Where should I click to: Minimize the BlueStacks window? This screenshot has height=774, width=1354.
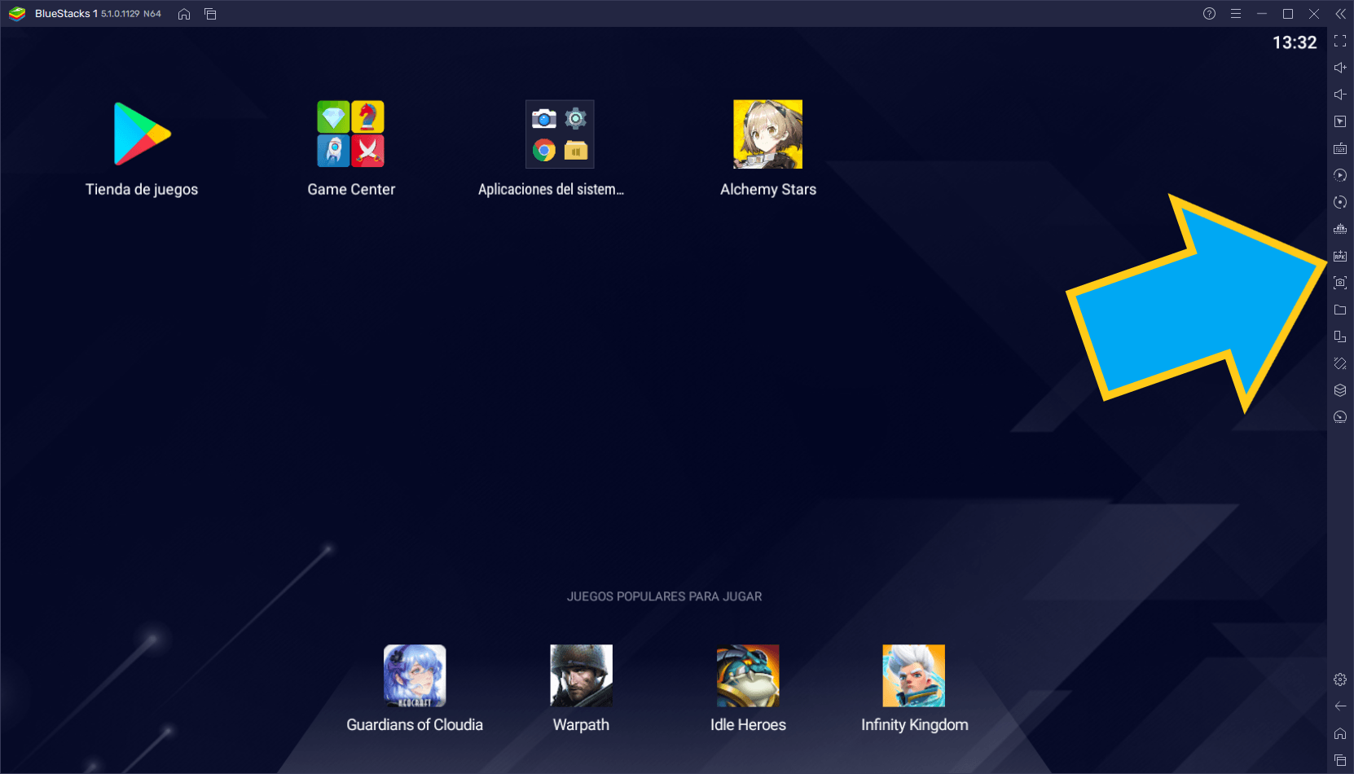(1262, 14)
